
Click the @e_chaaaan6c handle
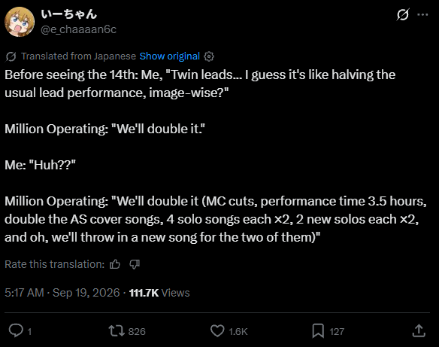(x=79, y=29)
